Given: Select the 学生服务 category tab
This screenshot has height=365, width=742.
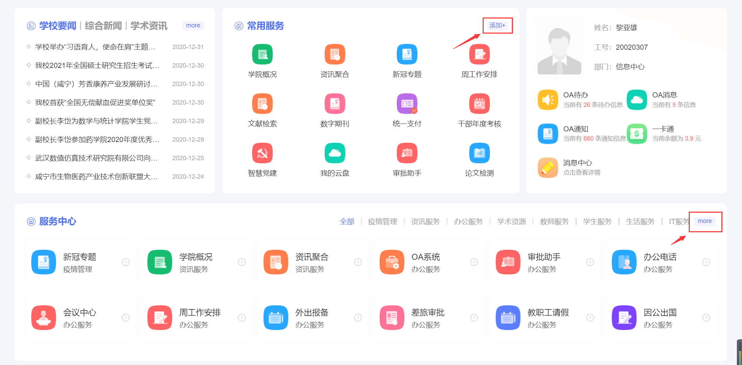Looking at the screenshot, I should click(597, 222).
